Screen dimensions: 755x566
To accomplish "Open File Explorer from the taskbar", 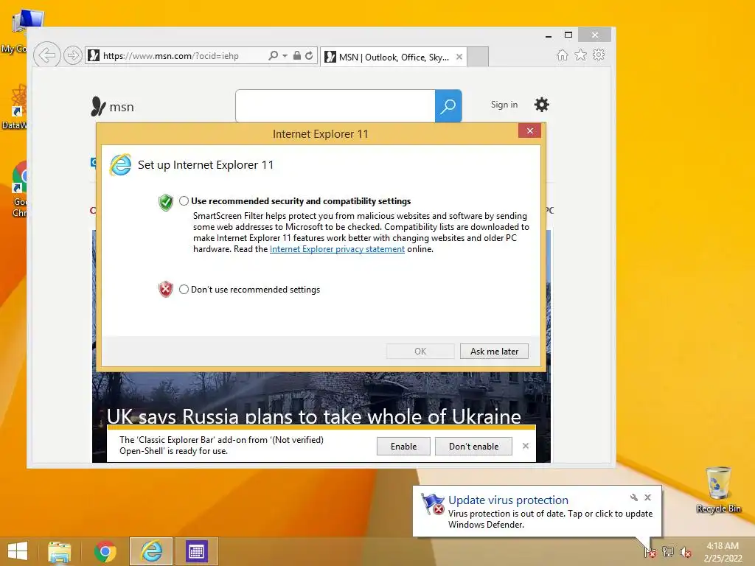I will pyautogui.click(x=59, y=551).
